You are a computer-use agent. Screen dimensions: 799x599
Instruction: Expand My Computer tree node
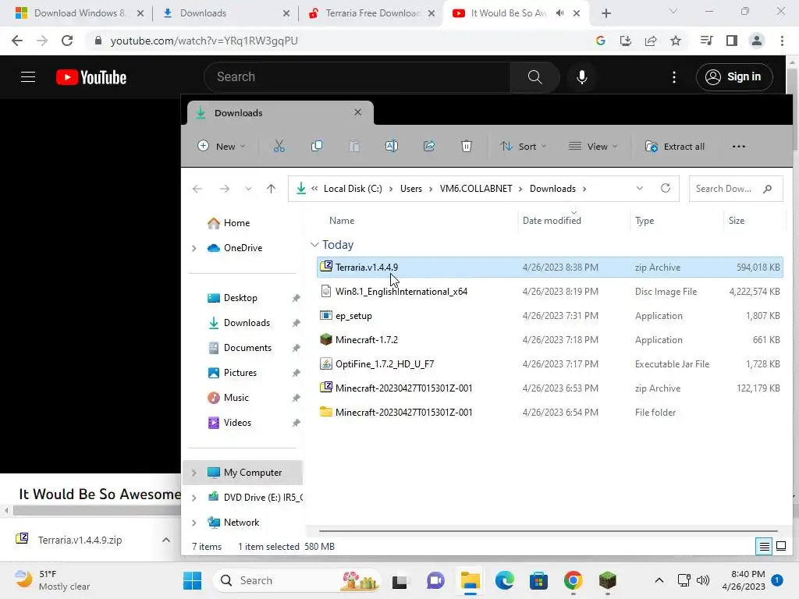coord(194,473)
